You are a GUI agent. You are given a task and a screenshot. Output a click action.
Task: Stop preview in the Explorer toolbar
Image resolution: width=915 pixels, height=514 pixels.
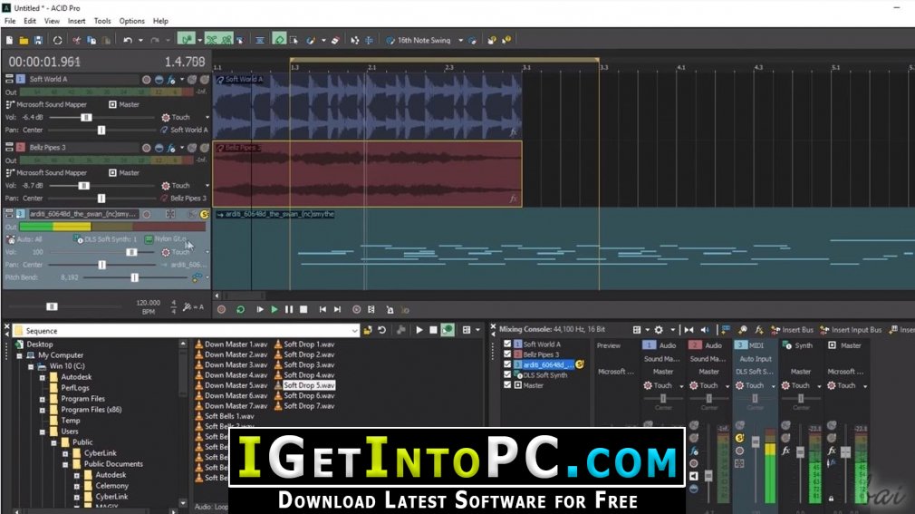point(433,331)
